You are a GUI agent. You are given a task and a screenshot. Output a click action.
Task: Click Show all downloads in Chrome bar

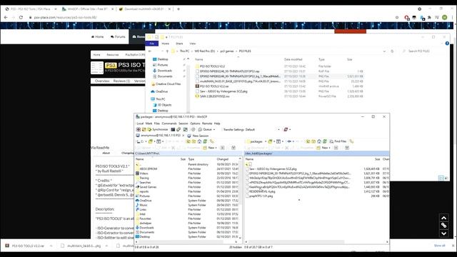coord(440,246)
